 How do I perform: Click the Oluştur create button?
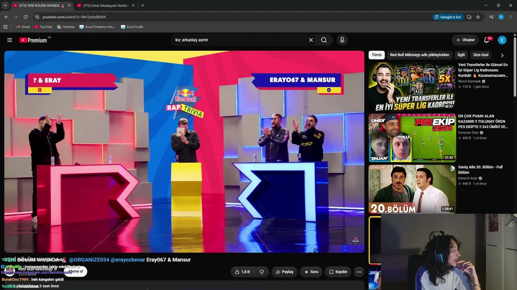[465, 40]
